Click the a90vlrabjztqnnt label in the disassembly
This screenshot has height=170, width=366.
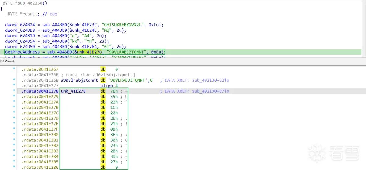pyautogui.click(x=79, y=80)
